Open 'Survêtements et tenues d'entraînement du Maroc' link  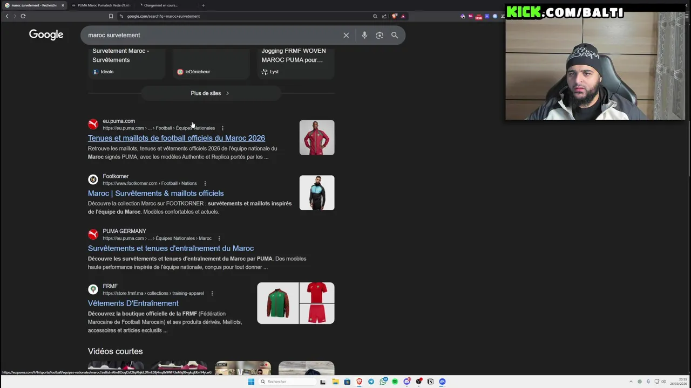point(171,248)
